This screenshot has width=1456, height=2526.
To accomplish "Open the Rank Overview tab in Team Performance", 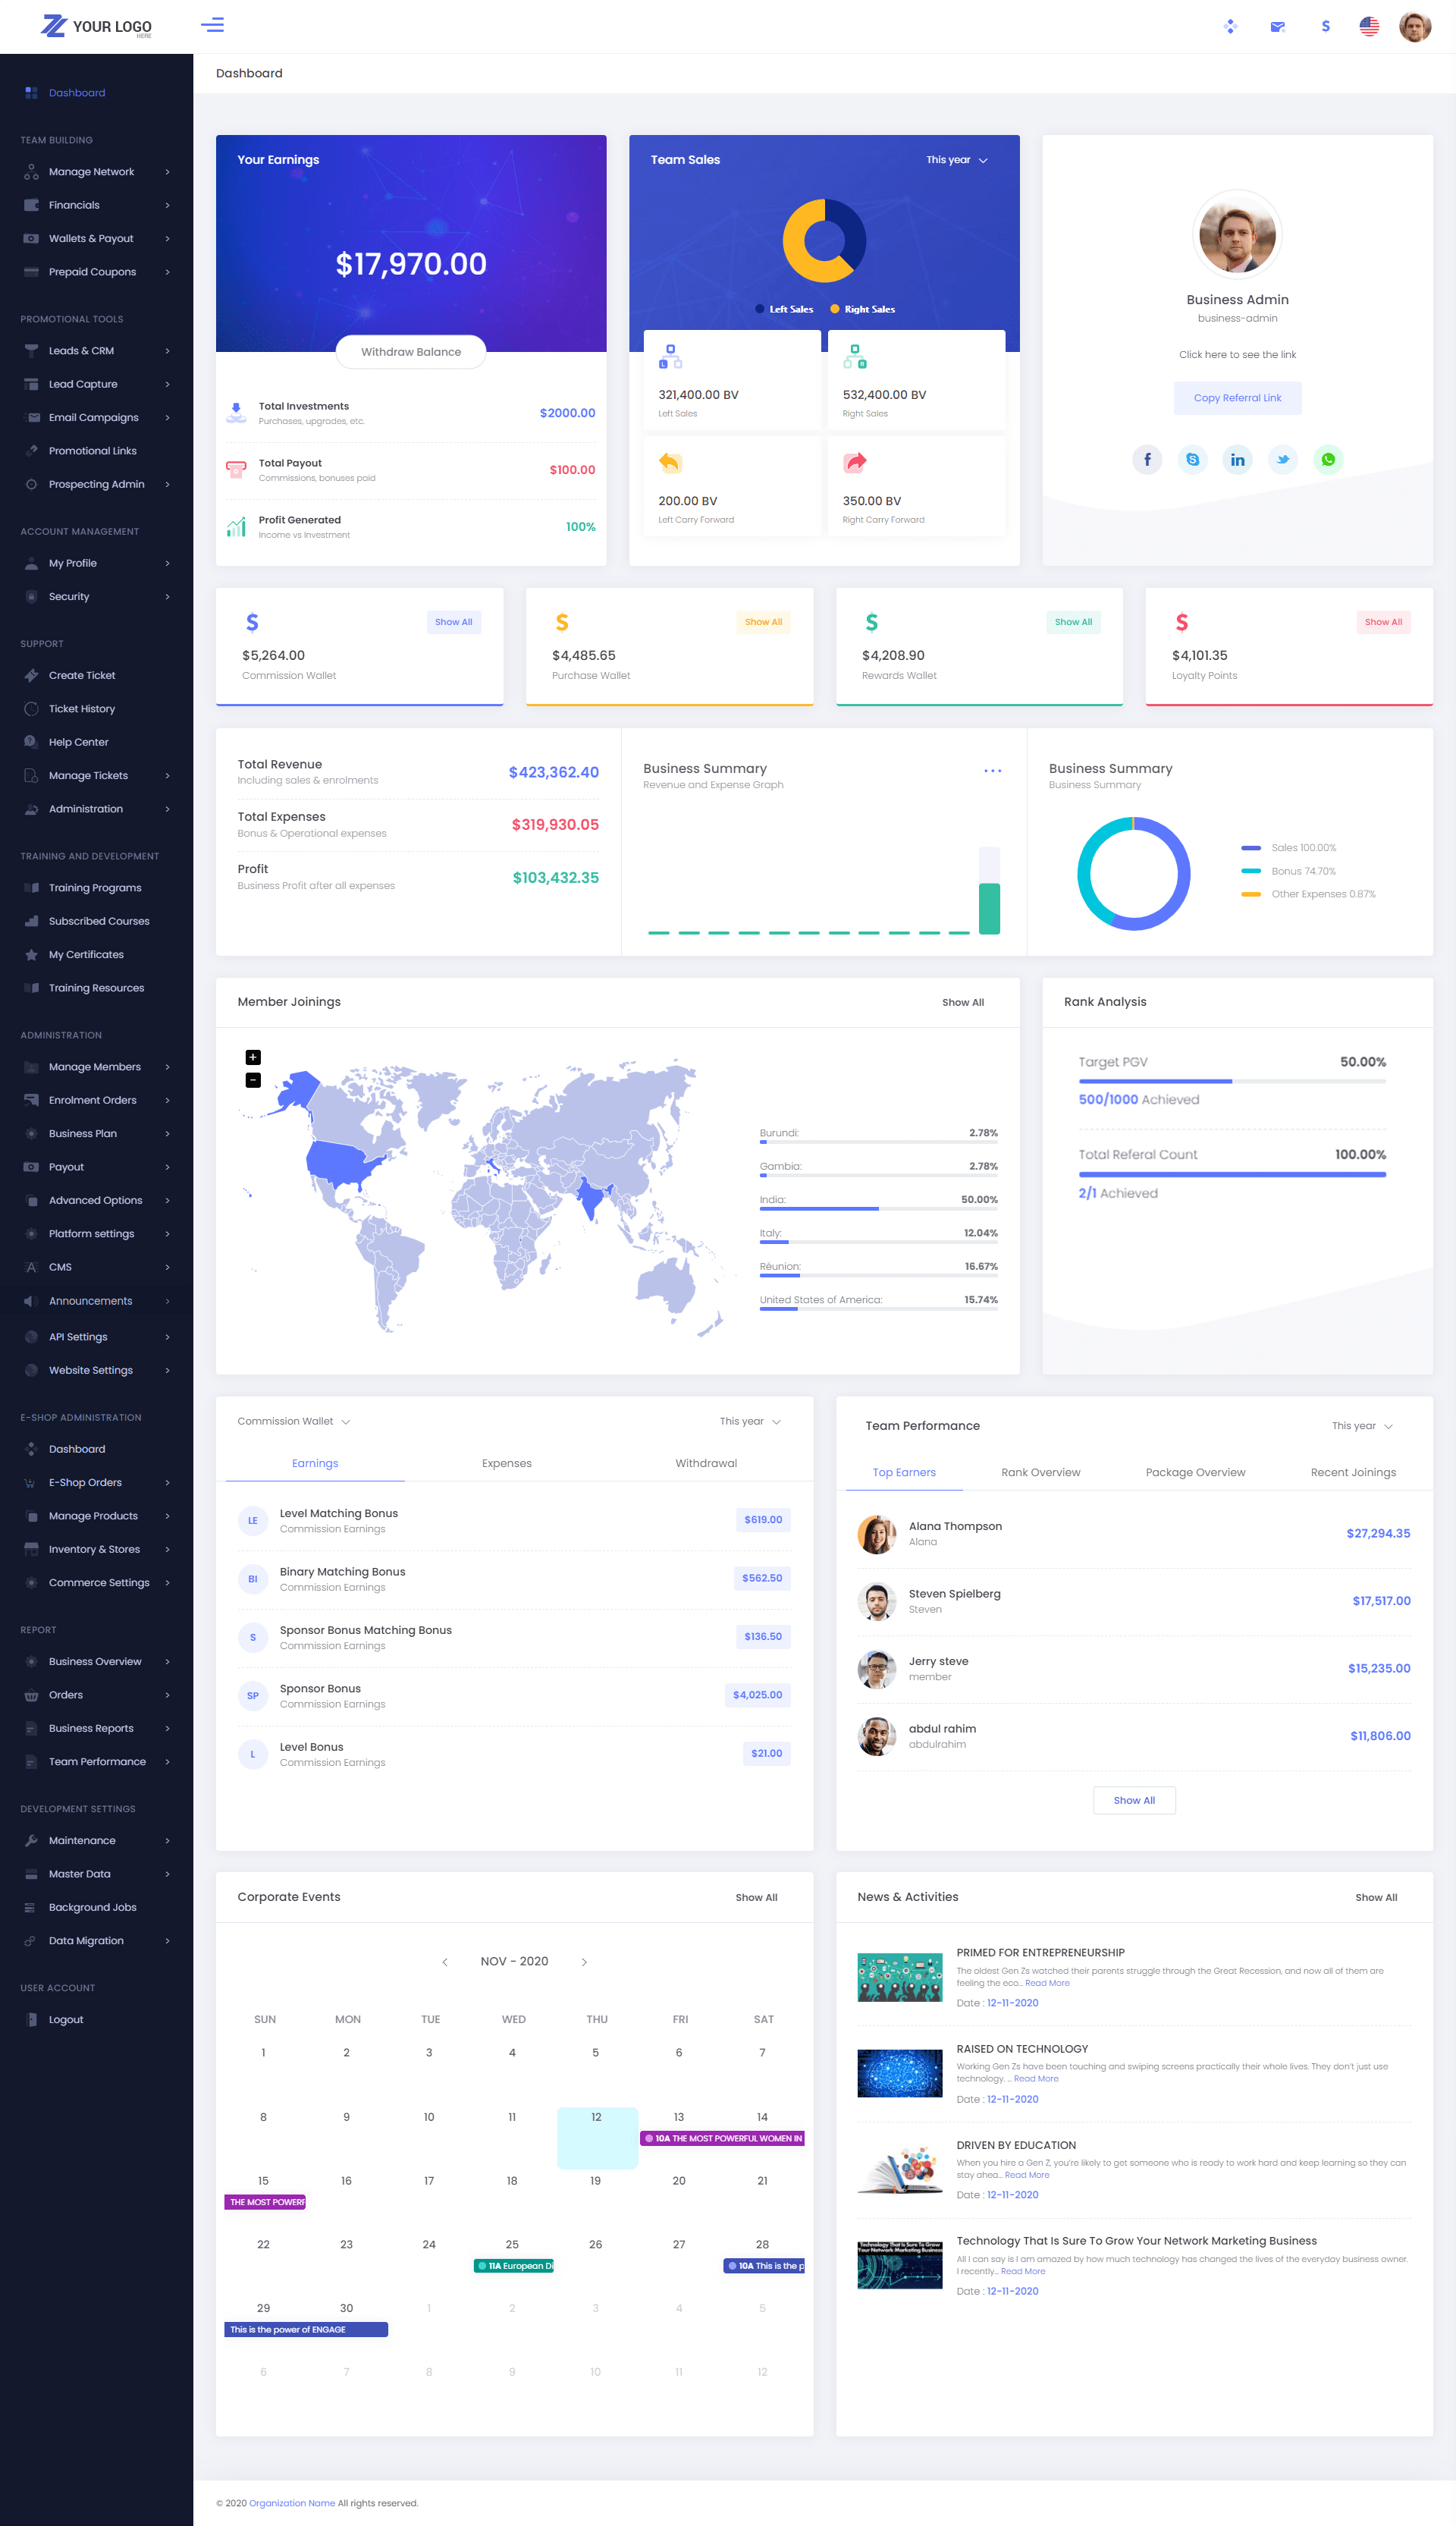I will pos(1040,1472).
